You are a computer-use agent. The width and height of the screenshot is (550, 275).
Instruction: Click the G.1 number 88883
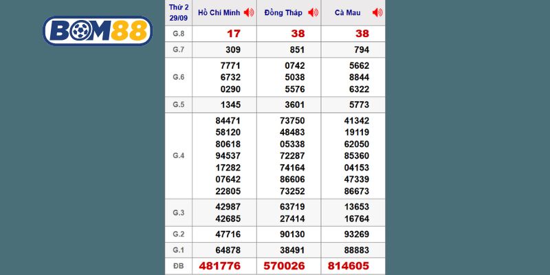coord(356,250)
